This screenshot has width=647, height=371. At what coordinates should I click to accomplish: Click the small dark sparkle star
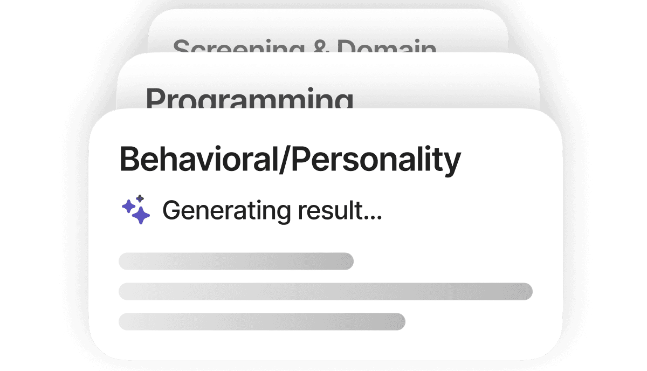click(140, 198)
